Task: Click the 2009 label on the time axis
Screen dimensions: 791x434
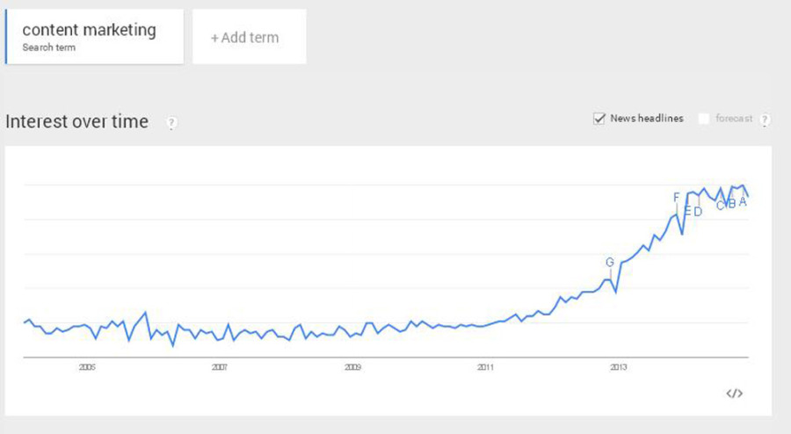Action: tap(352, 367)
